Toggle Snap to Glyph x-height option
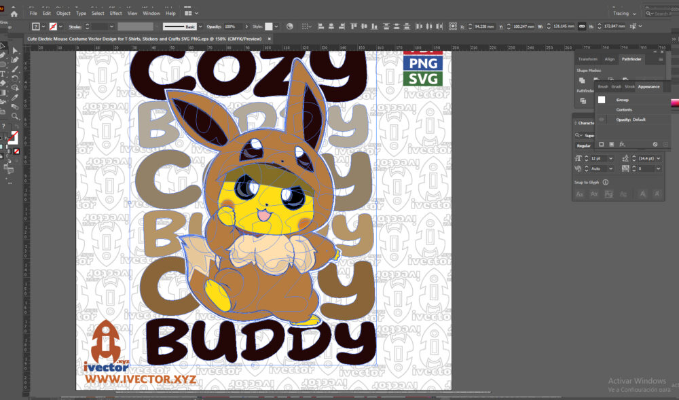The height and width of the screenshot is (400, 679). point(594,194)
